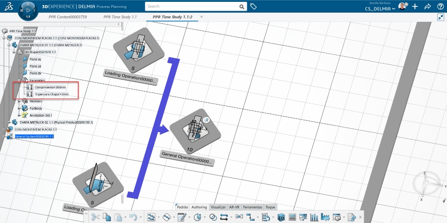Add a new tab with plus
447x223 pixels.
pos(202,17)
